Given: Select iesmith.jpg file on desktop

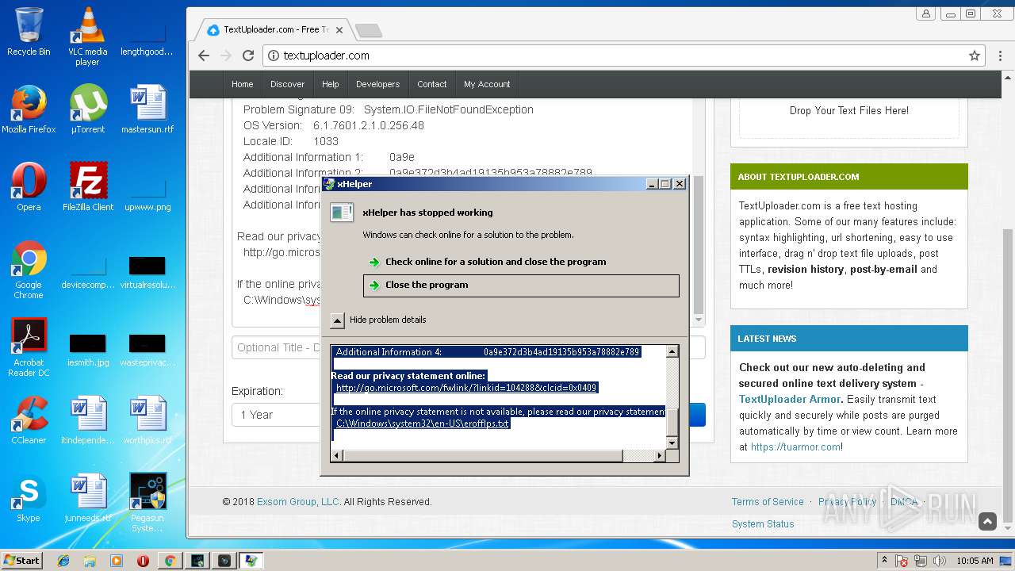Looking at the screenshot, I should [x=88, y=351].
